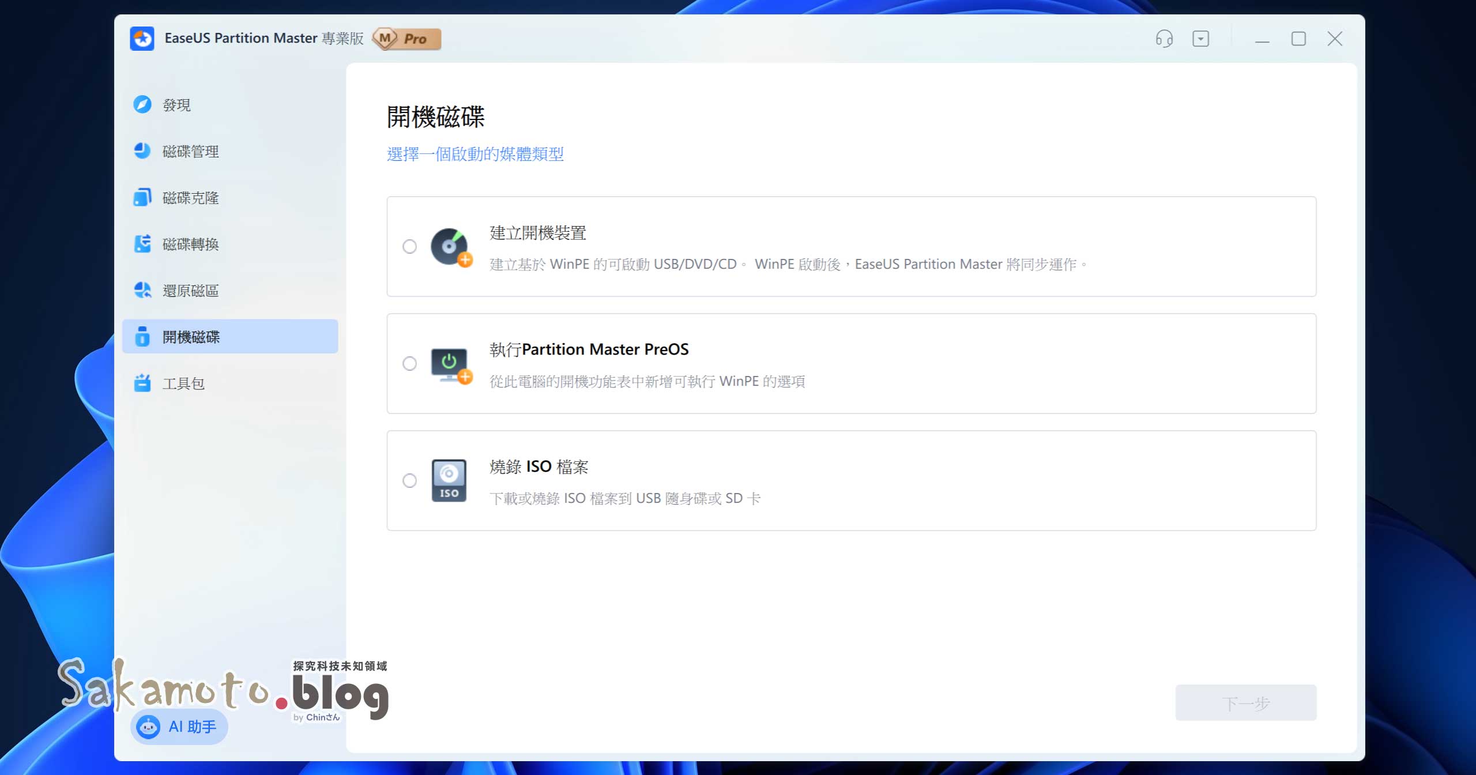Viewport: 1476px width, 775px height.
Task: Click the ISO disc file icon
Action: click(x=449, y=480)
